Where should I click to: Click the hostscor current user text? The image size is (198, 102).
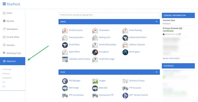click(x=167, y=24)
